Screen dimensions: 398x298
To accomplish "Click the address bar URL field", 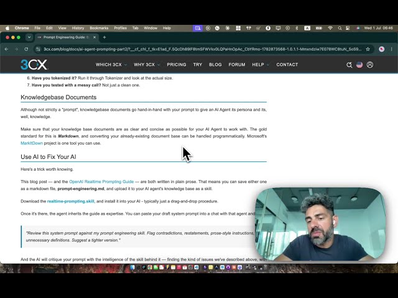I will point(202,49).
